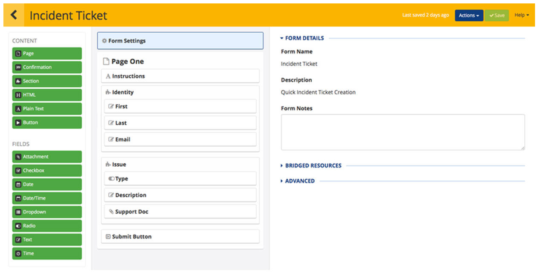Click the Incident Ticket page title

coord(68,16)
